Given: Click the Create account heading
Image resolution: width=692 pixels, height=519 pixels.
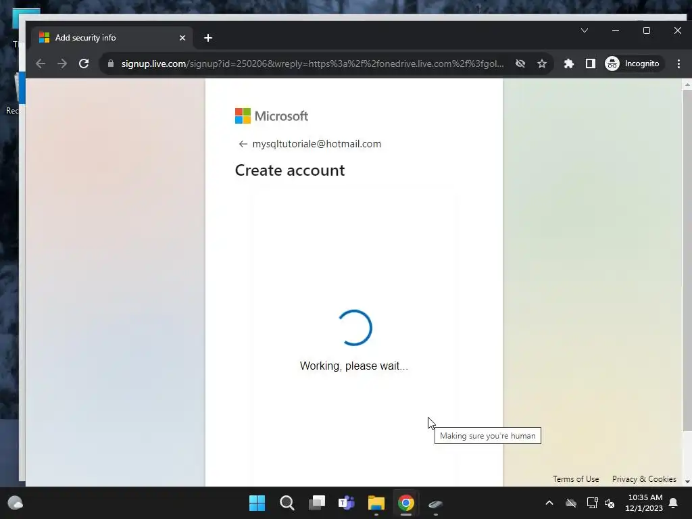Looking at the screenshot, I should tap(290, 170).
